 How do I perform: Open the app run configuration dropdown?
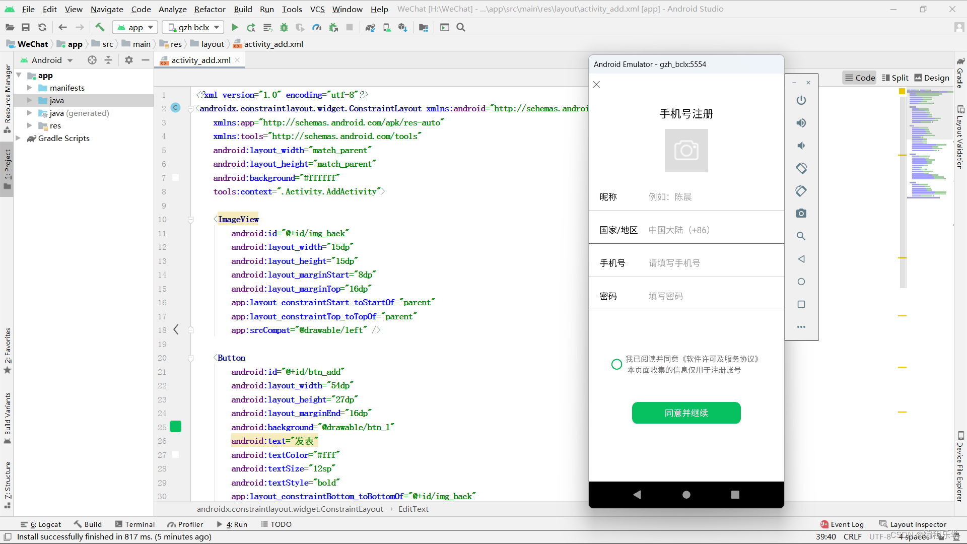(x=135, y=27)
